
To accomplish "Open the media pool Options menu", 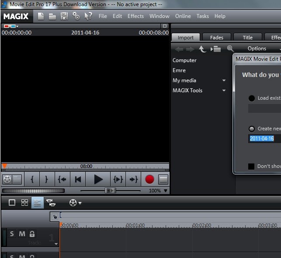I will pos(257,49).
